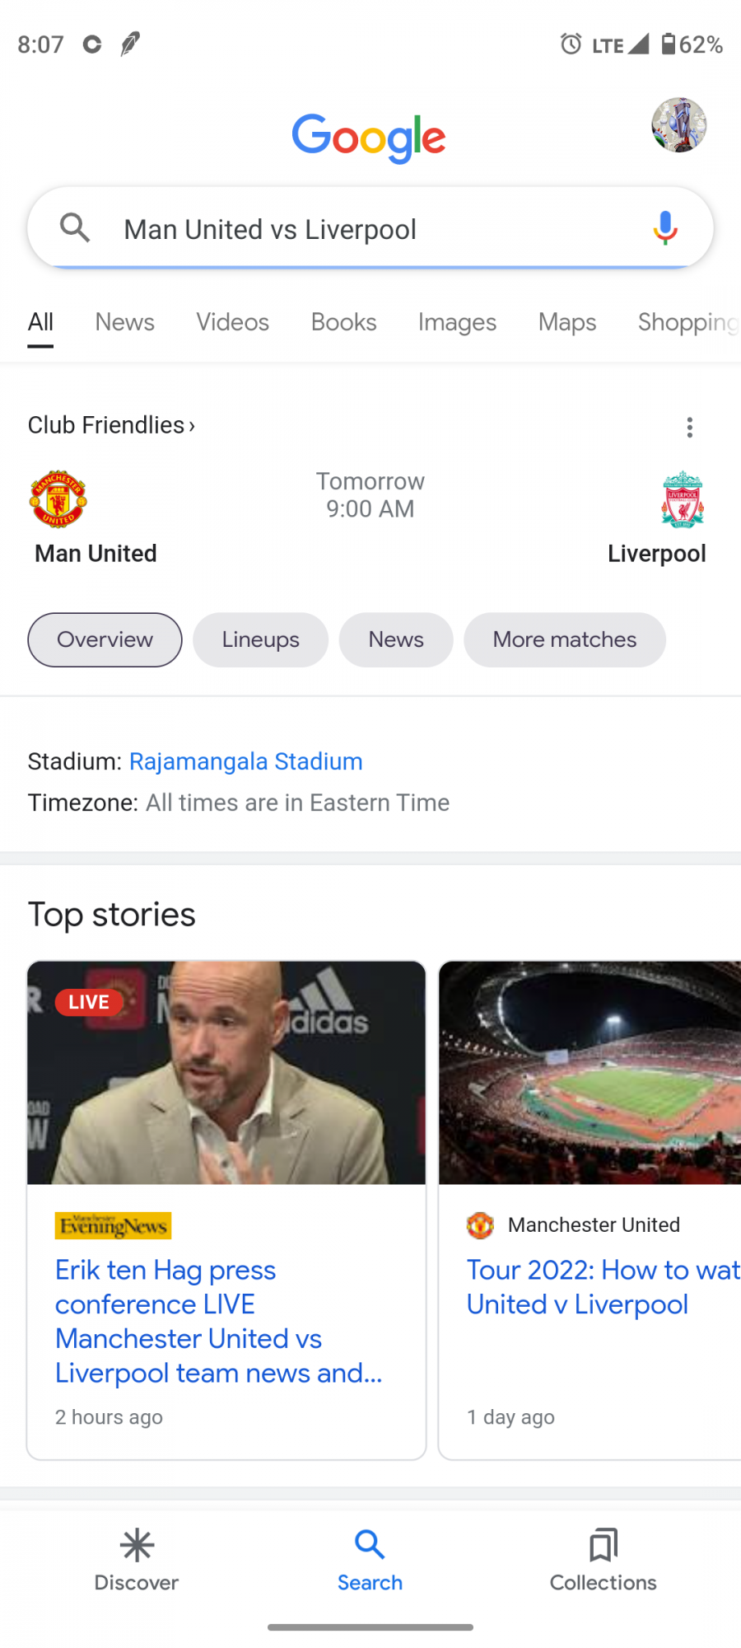Open the Images results tab
The height and width of the screenshot is (1648, 741).
click(x=457, y=322)
